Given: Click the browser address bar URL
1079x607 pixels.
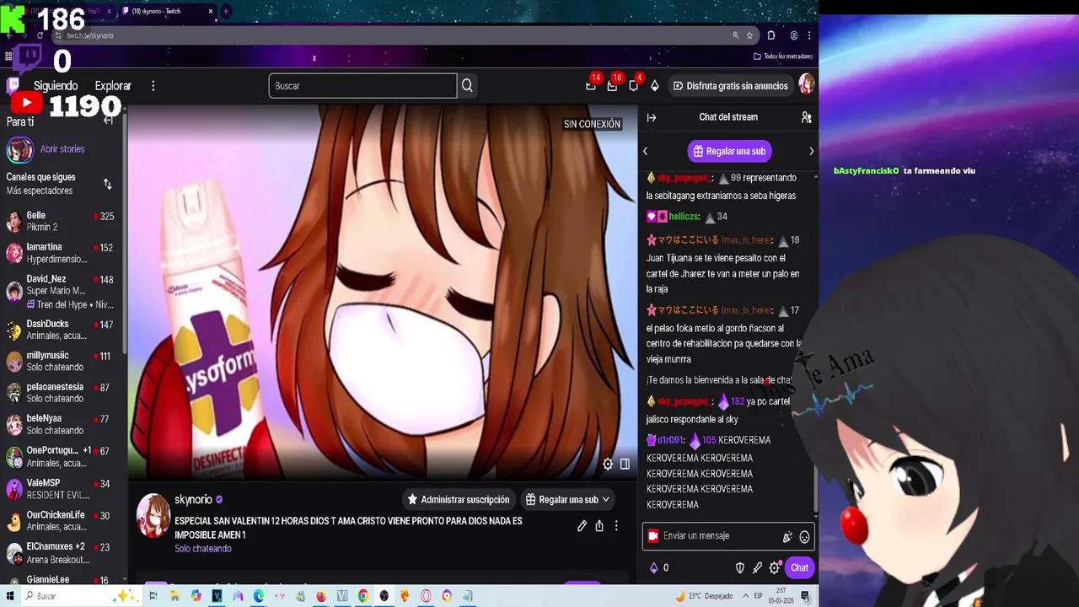Looking at the screenshot, I should (90, 35).
